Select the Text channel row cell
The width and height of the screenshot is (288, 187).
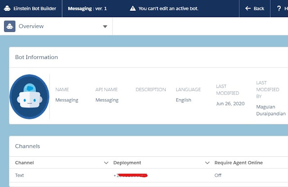coord(19,175)
